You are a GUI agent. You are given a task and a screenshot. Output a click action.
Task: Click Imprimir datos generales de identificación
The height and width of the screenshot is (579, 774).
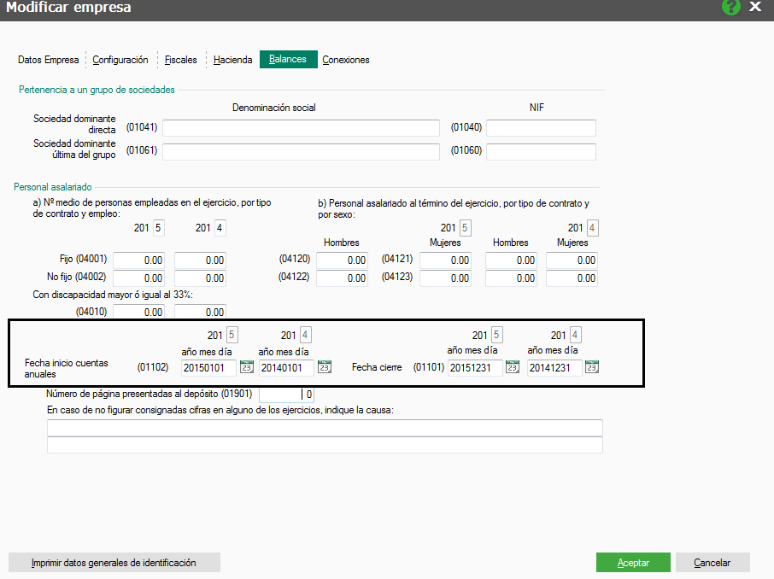point(114,562)
